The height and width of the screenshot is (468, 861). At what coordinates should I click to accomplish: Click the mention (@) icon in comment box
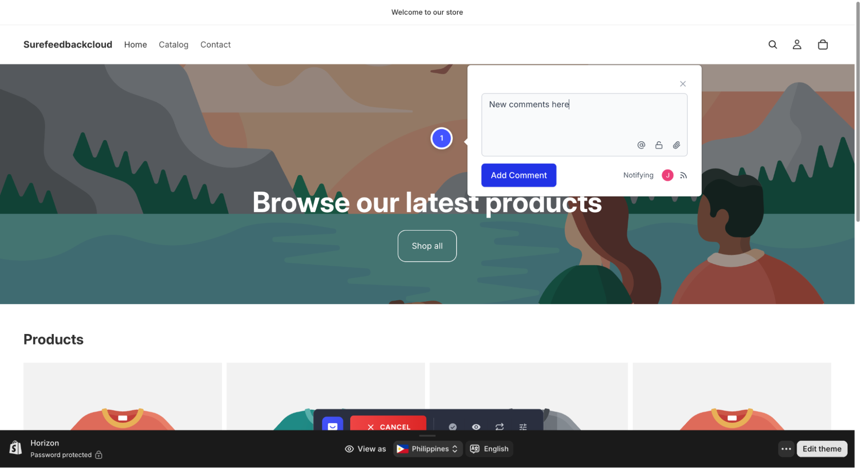(x=641, y=145)
